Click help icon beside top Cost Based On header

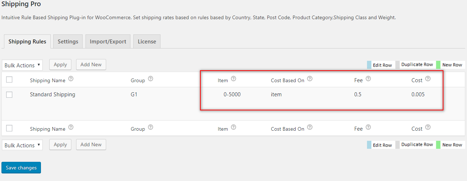[310, 79]
